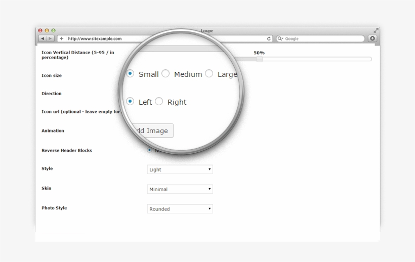Click the magnifier icon in Google search field
This screenshot has height=262, width=415.
coord(280,38)
